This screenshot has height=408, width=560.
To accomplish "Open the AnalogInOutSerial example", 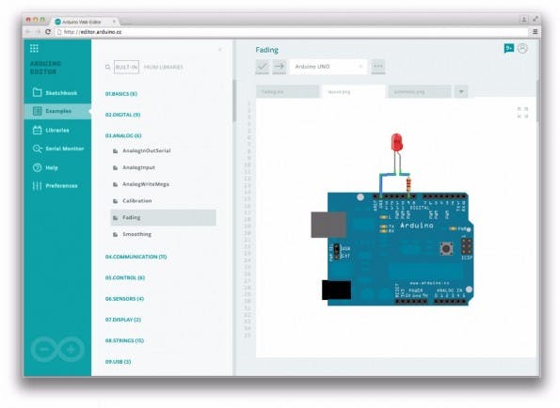I will point(147,150).
